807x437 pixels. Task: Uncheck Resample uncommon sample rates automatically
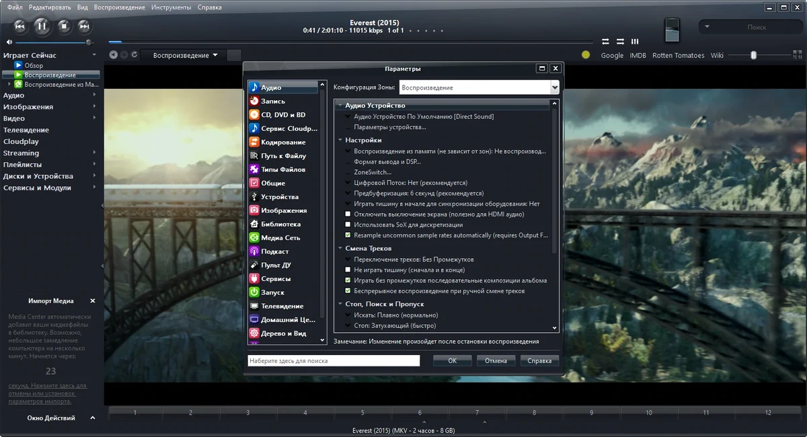(x=348, y=235)
